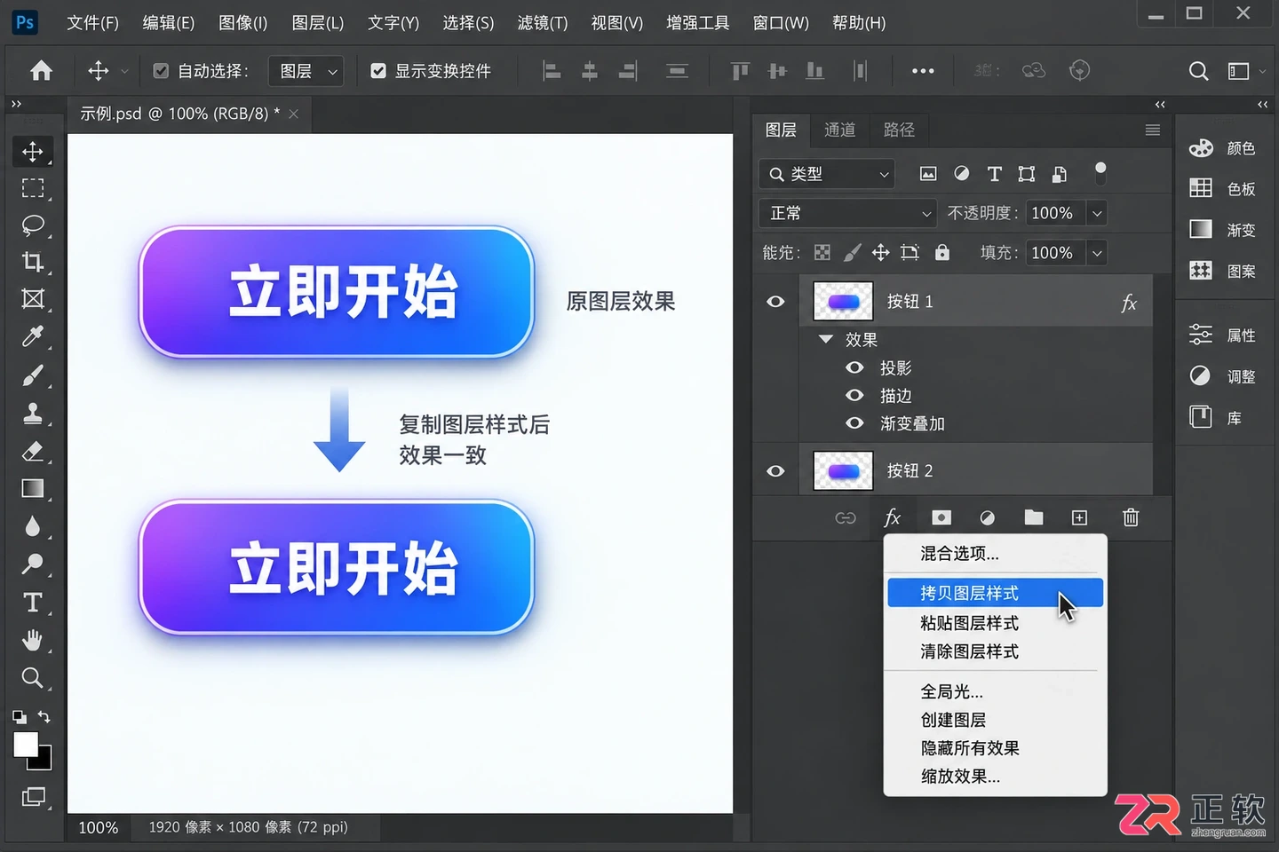
Task: Click the 按钮 1 layer thumbnail
Action: pos(843,302)
